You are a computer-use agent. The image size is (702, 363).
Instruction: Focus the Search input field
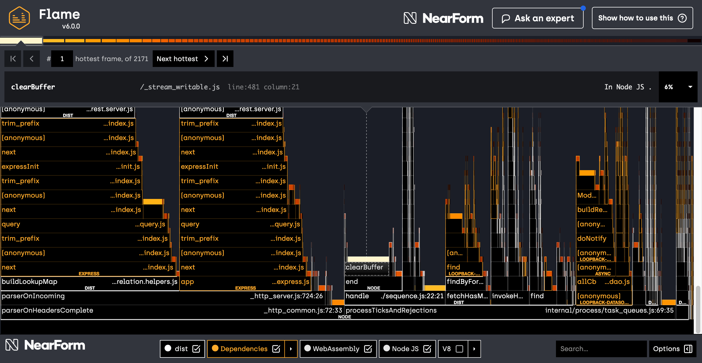pos(601,349)
